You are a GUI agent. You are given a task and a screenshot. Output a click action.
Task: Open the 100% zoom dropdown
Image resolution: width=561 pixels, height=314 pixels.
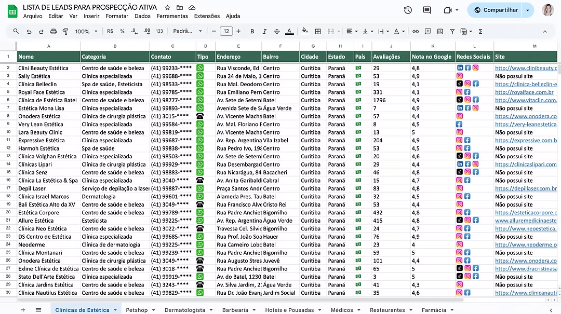pos(86,31)
